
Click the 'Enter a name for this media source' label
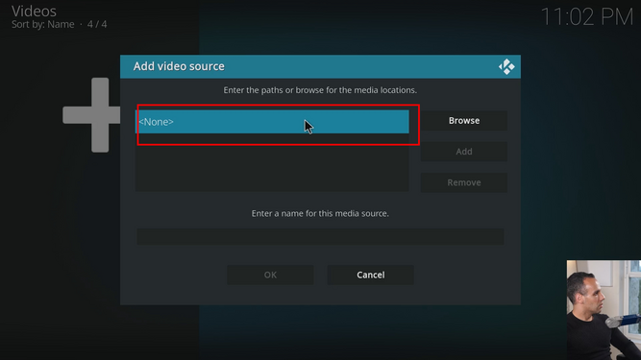(320, 213)
